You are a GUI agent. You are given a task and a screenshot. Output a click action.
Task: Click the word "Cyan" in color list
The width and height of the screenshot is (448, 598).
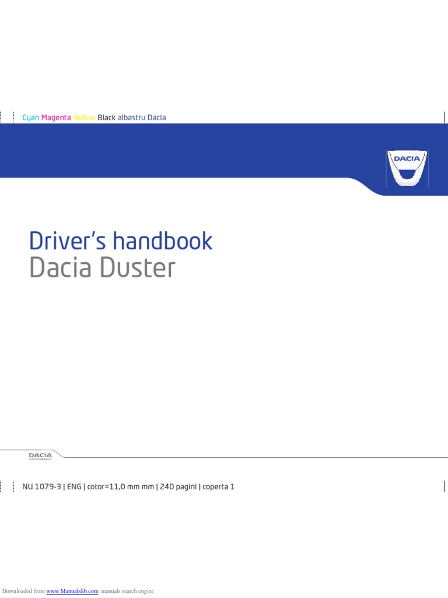[31, 117]
